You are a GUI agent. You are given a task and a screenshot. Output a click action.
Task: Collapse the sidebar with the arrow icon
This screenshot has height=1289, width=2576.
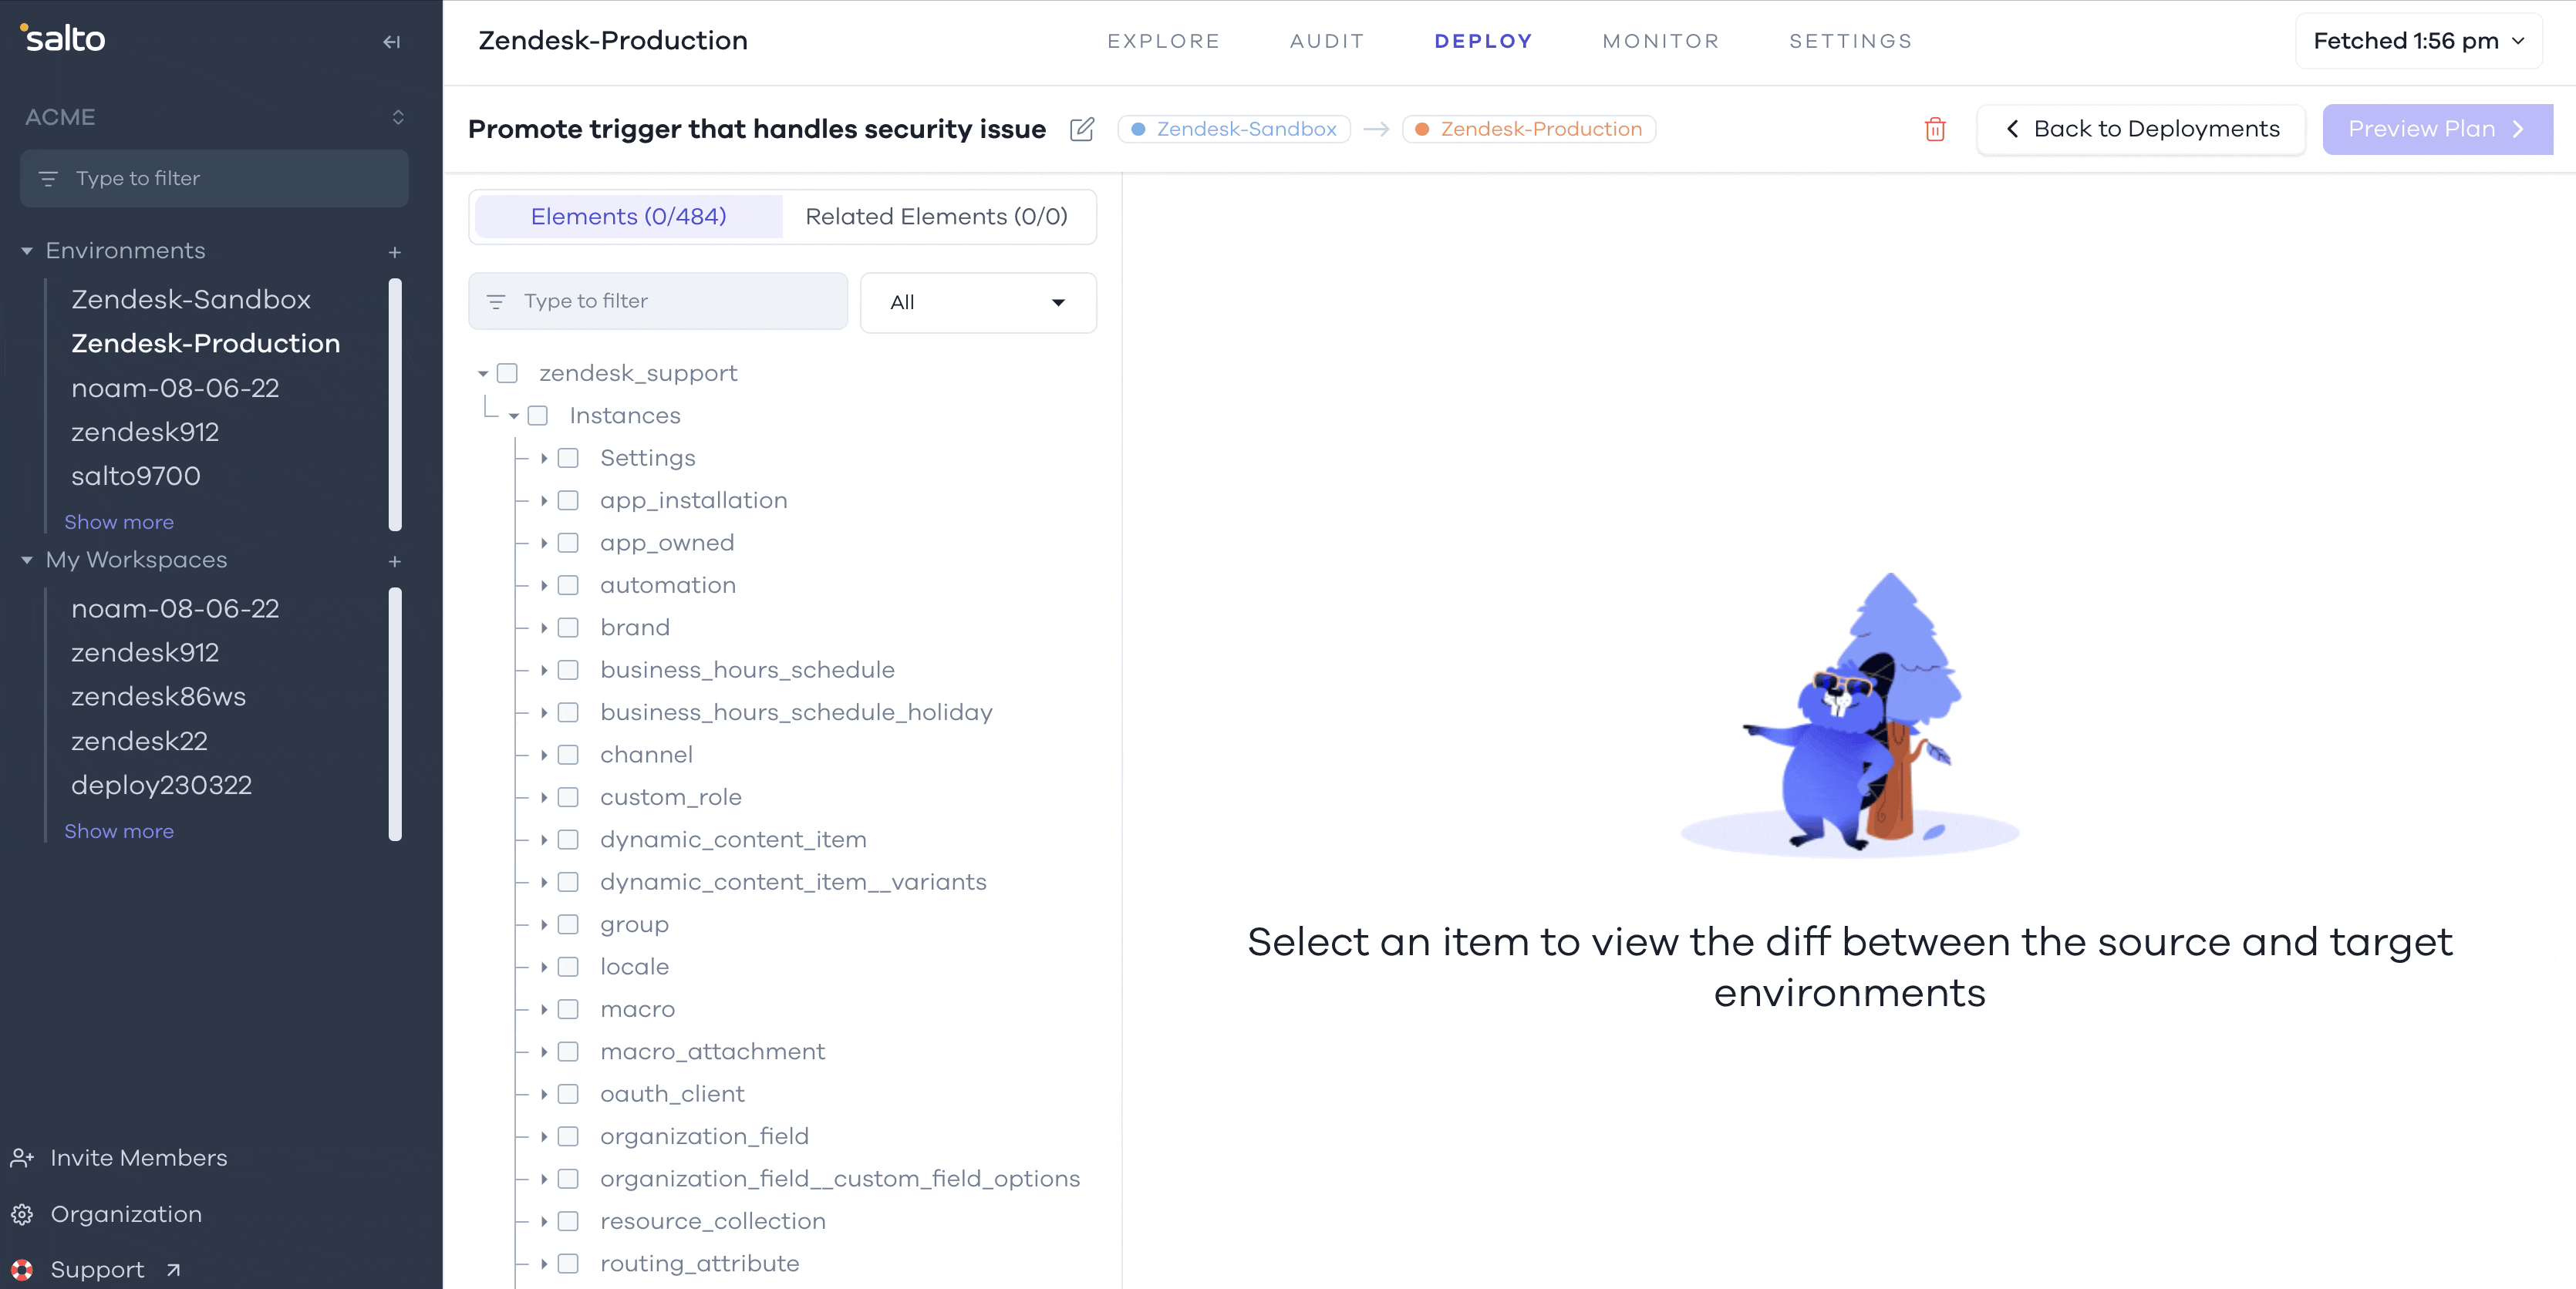coord(391,42)
